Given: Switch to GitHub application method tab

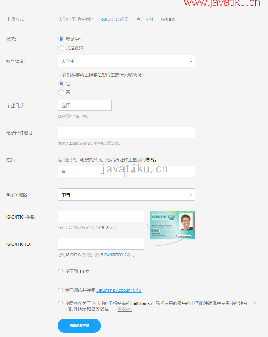Looking at the screenshot, I should point(168,19).
